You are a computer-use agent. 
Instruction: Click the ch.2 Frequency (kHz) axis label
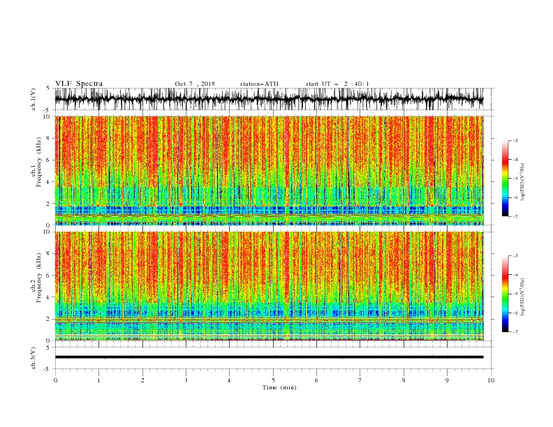pyautogui.click(x=36, y=278)
